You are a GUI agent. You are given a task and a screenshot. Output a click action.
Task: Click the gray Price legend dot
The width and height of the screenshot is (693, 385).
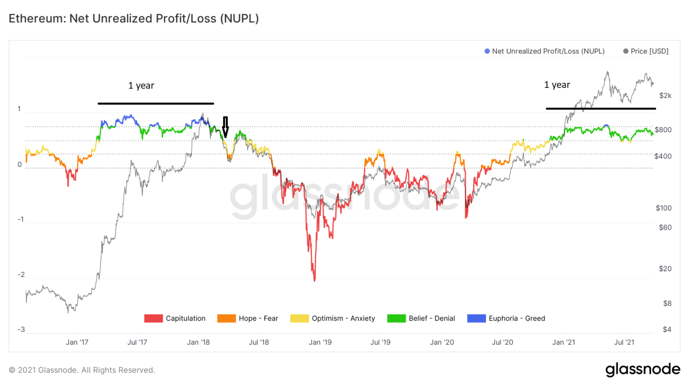[x=626, y=51]
